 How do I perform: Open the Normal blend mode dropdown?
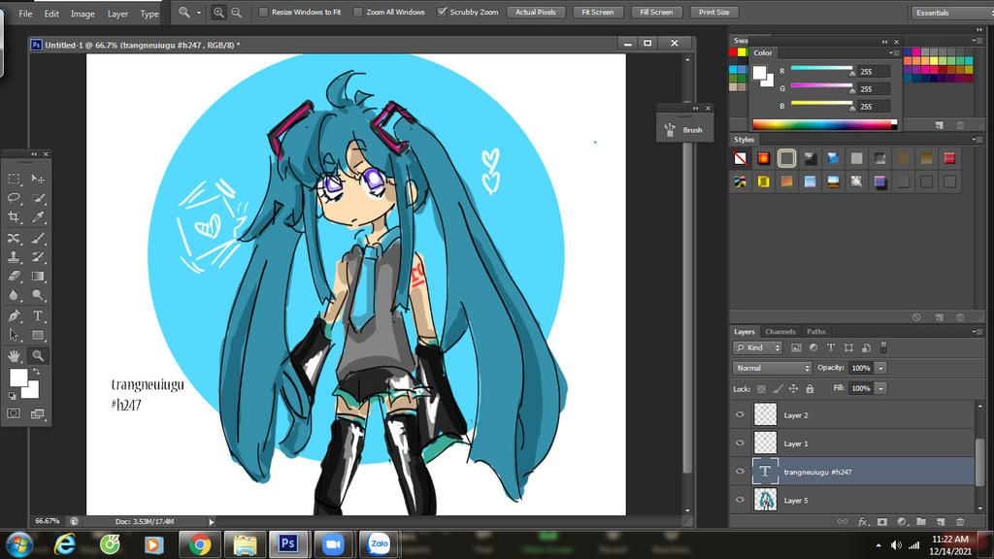772,368
